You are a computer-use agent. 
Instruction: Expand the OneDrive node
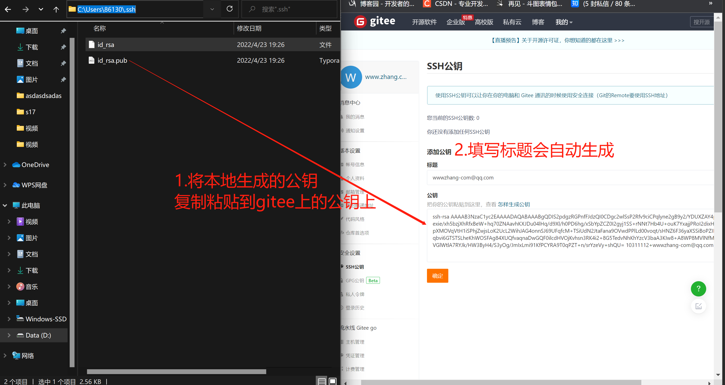click(x=5, y=165)
